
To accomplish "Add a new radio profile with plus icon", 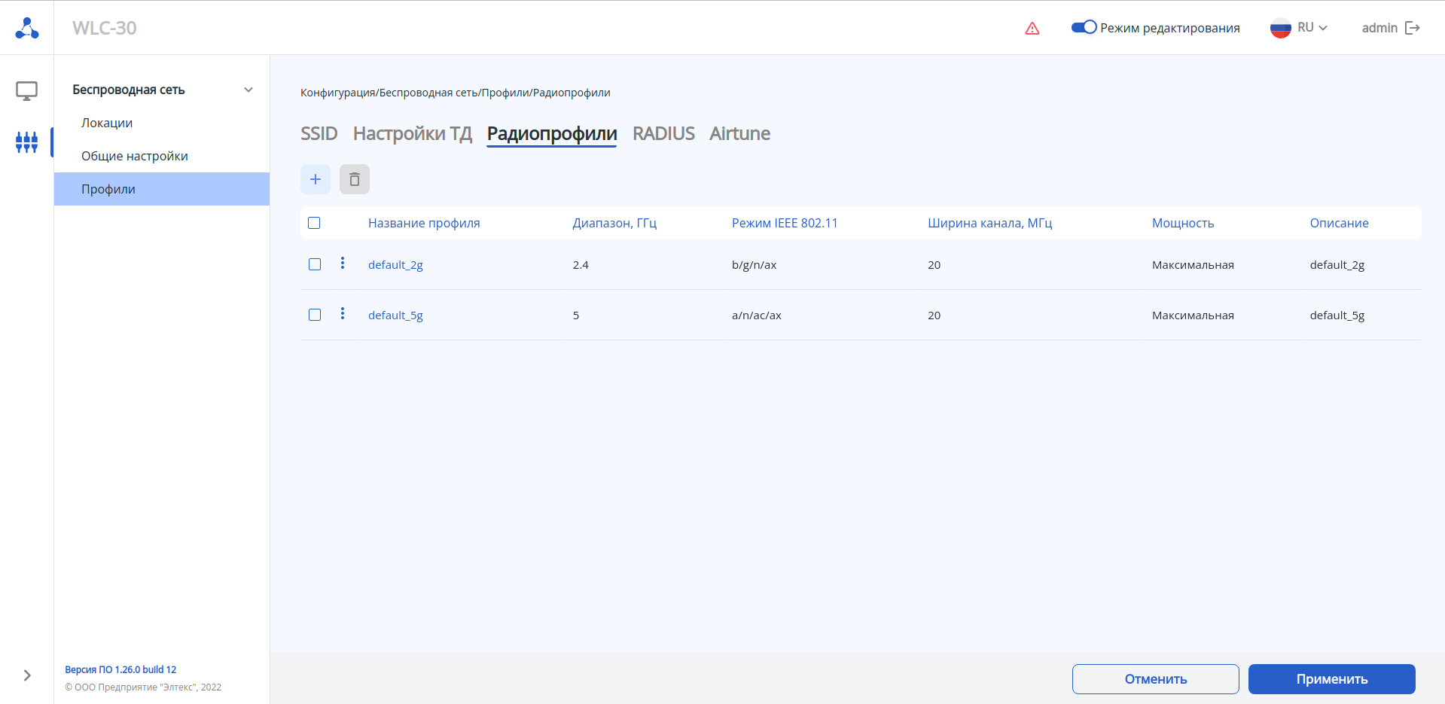I will 316,179.
